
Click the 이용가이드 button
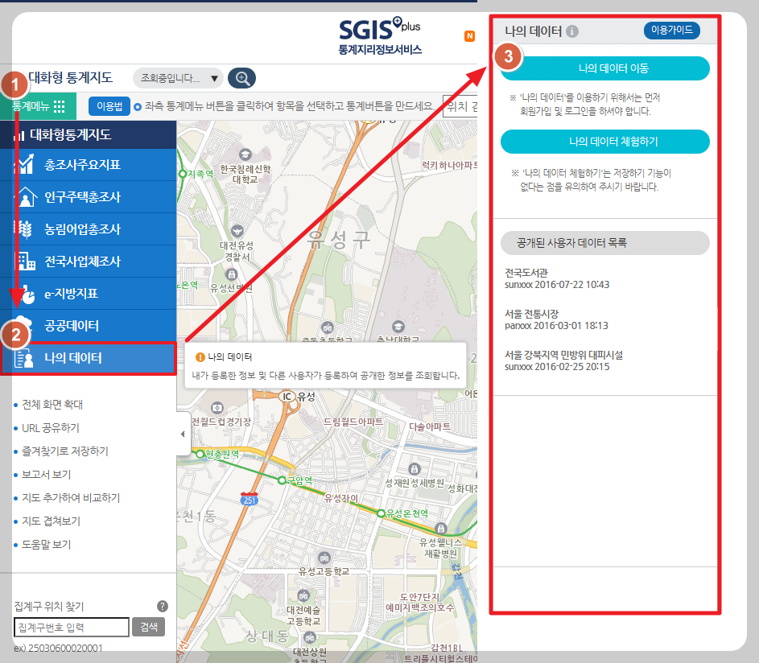[672, 30]
